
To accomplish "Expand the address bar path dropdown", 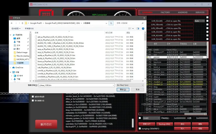I will 106,23.
